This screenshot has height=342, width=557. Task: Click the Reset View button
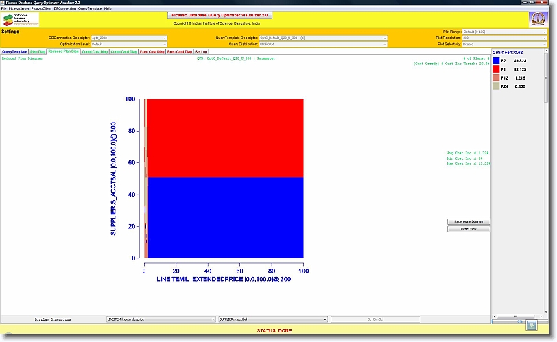(x=469, y=229)
